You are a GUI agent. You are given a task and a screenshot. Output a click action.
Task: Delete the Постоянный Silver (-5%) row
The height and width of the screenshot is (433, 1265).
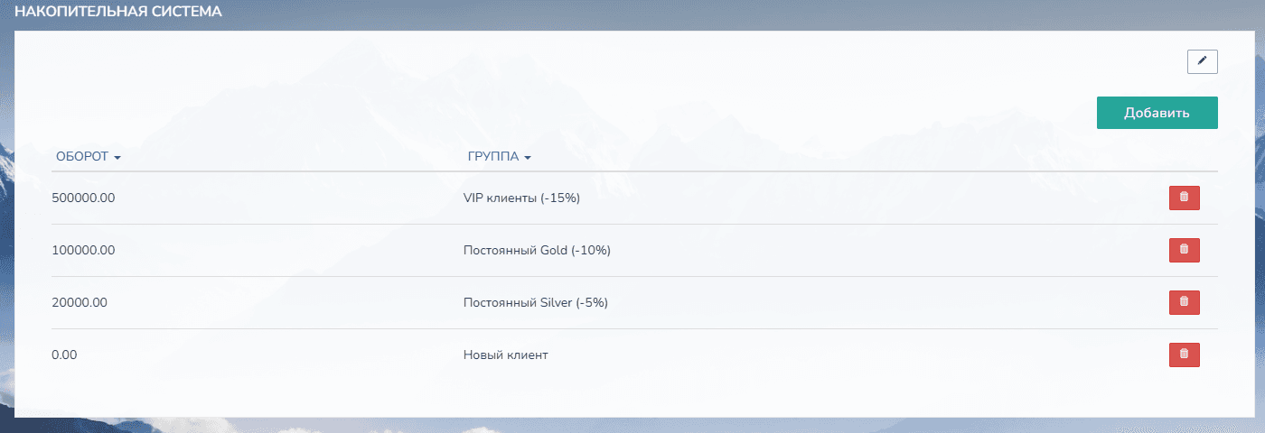1184,302
